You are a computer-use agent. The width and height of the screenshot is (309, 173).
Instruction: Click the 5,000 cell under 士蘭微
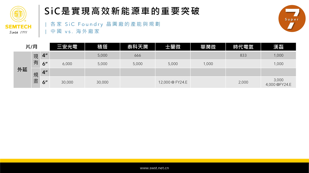pyautogui.click(x=173, y=64)
